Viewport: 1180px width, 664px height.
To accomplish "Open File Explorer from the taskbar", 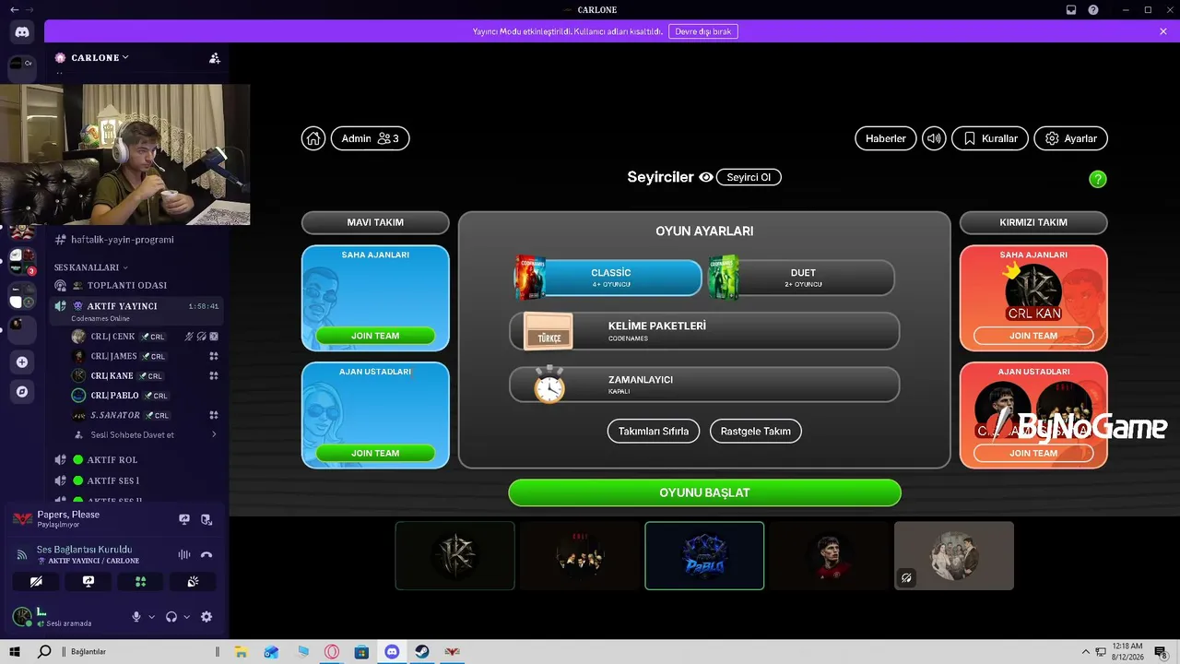I will [x=241, y=652].
